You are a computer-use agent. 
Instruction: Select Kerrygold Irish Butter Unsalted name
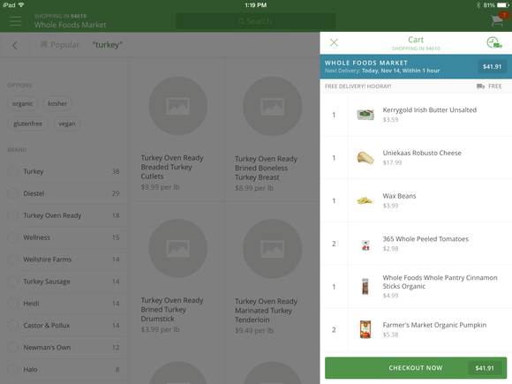coord(429,110)
